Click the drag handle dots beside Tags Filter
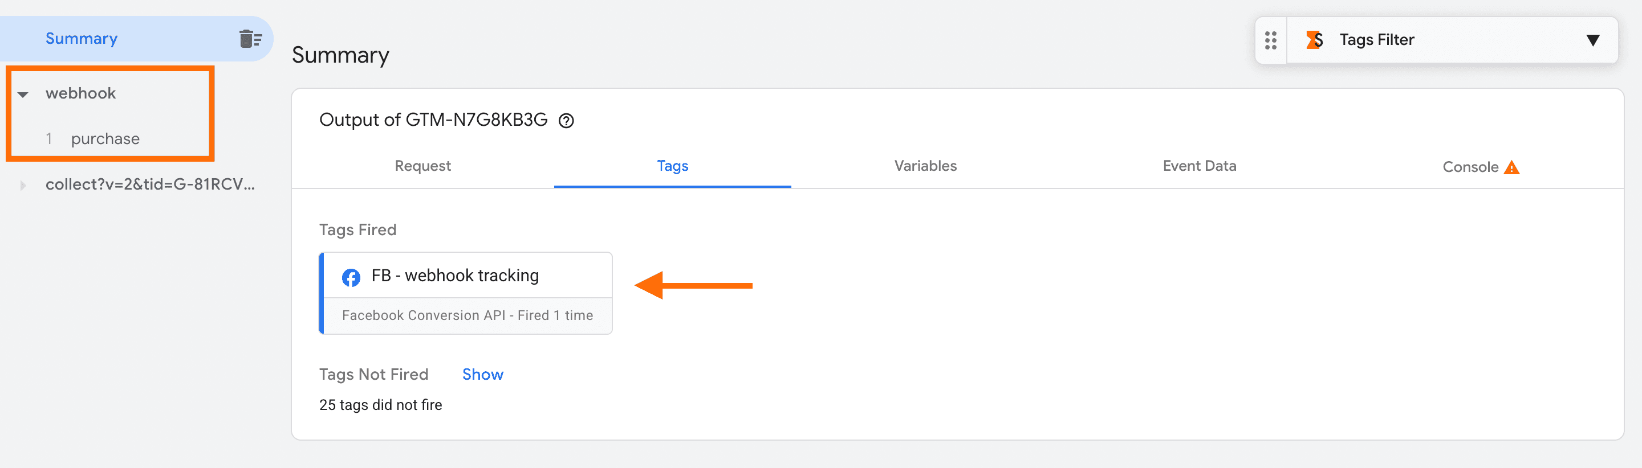Viewport: 1642px width, 468px height. (1271, 39)
